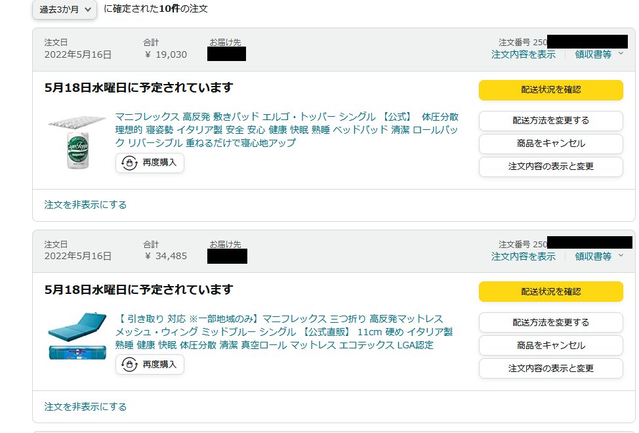Click 商品をキャンセル for the Ergo Topper pad
The image size is (639, 433).
coord(550,144)
